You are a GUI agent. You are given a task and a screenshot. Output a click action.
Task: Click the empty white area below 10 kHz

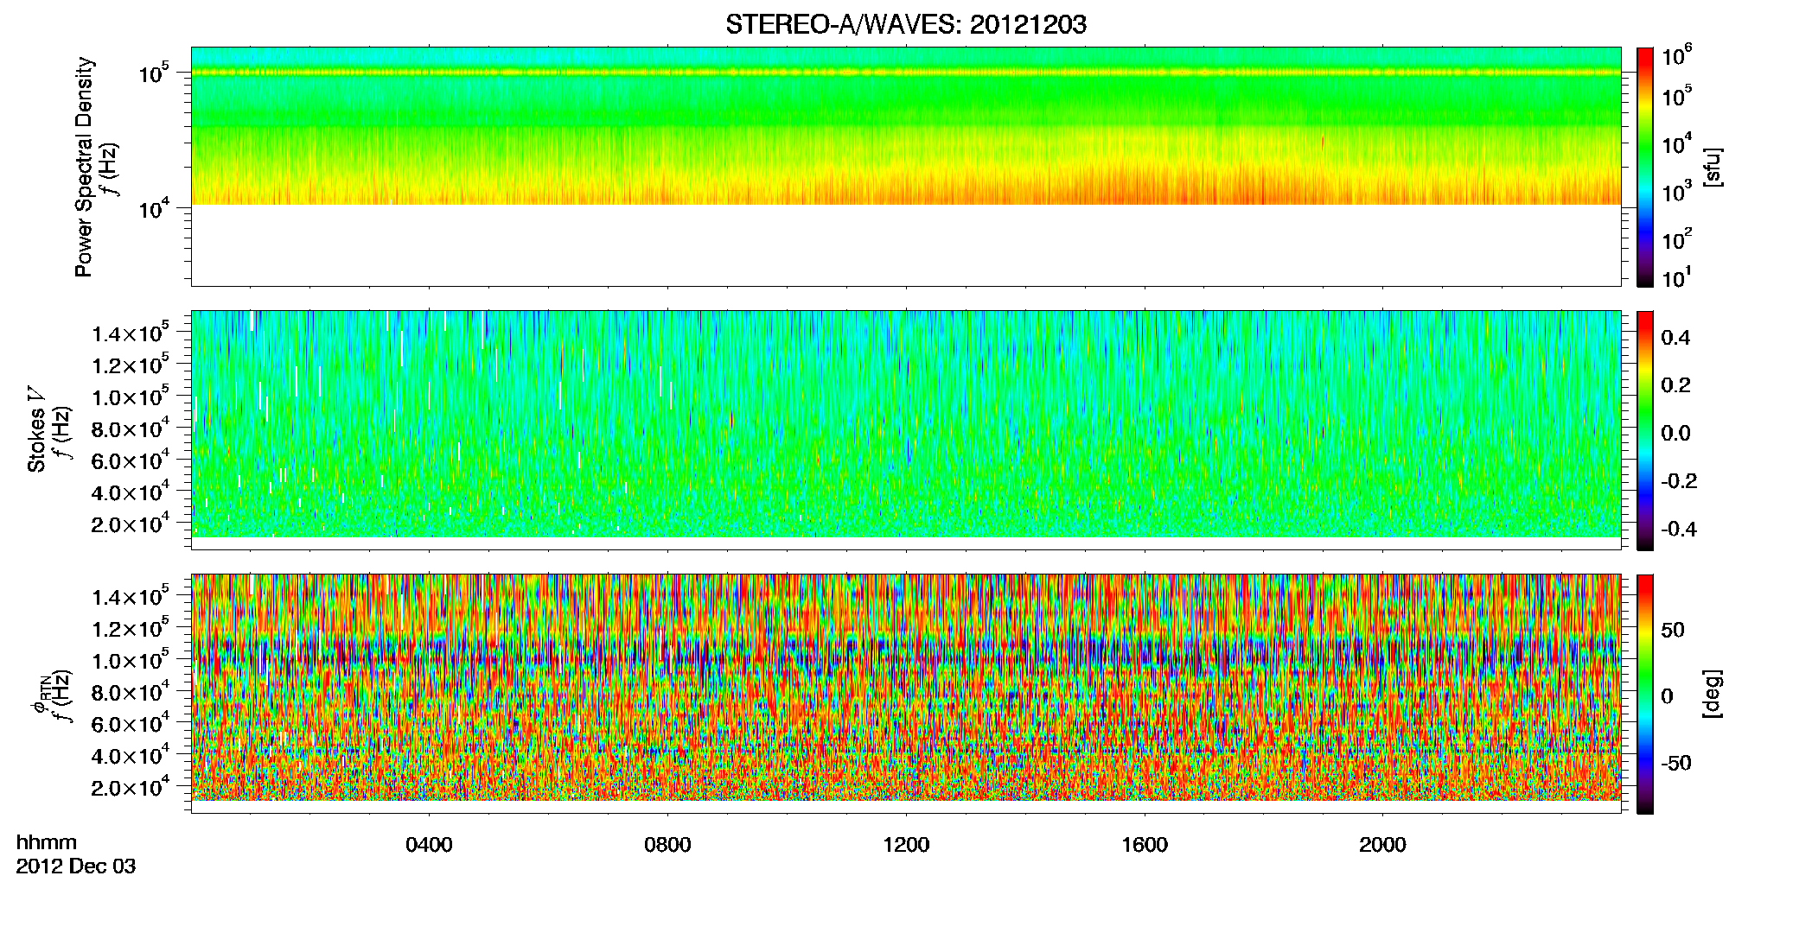[905, 244]
